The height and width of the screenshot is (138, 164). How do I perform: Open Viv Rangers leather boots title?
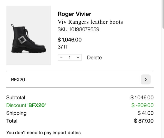click(90, 22)
